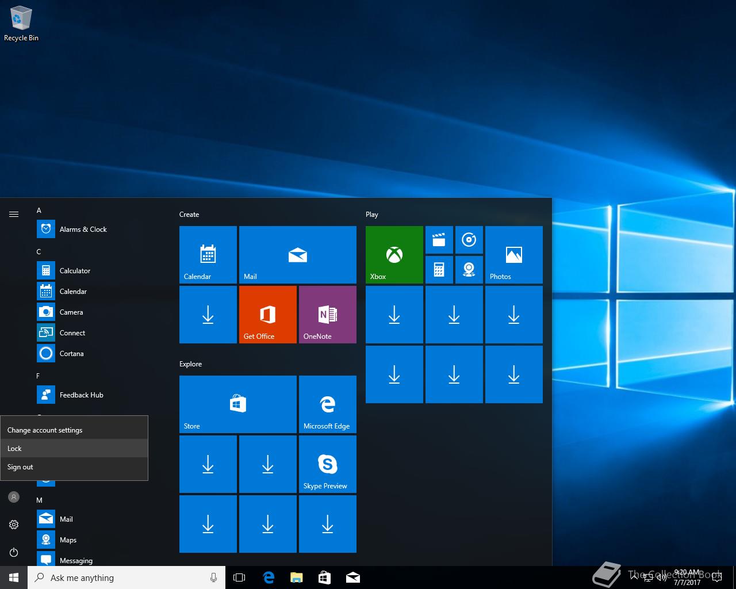This screenshot has height=589, width=736.
Task: Click the Power icon
Action: coord(14,552)
